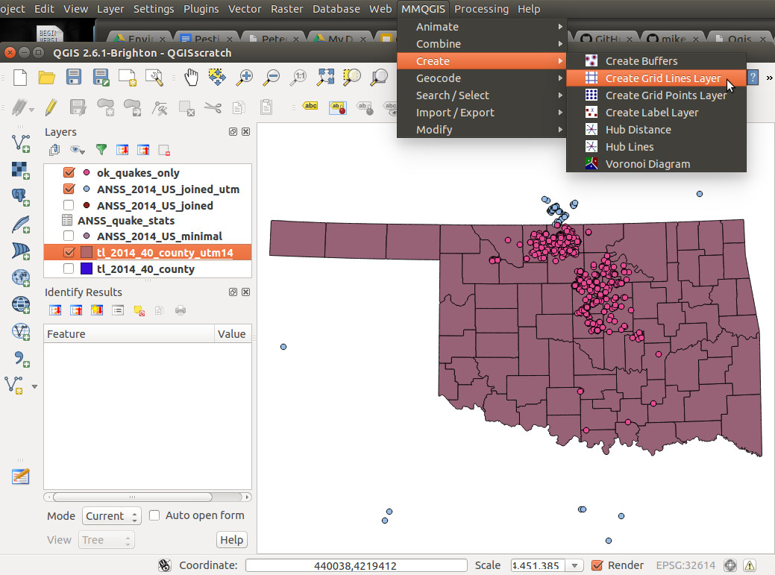Click Add Vector Layer icon
Screen dimensions: 775x575
21,143
